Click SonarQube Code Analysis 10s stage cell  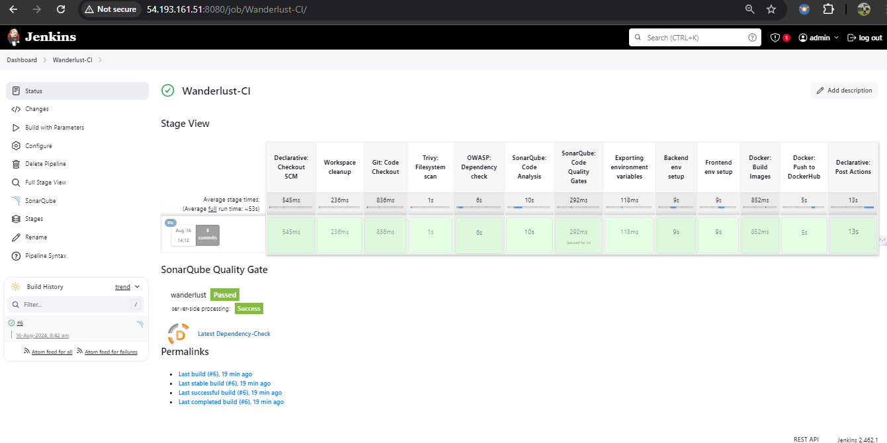(529, 235)
